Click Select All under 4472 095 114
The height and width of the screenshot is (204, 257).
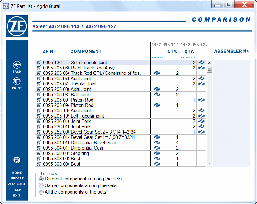[159, 58]
